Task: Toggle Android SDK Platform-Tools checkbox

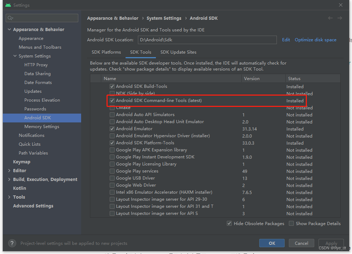Action: pyautogui.click(x=112, y=143)
